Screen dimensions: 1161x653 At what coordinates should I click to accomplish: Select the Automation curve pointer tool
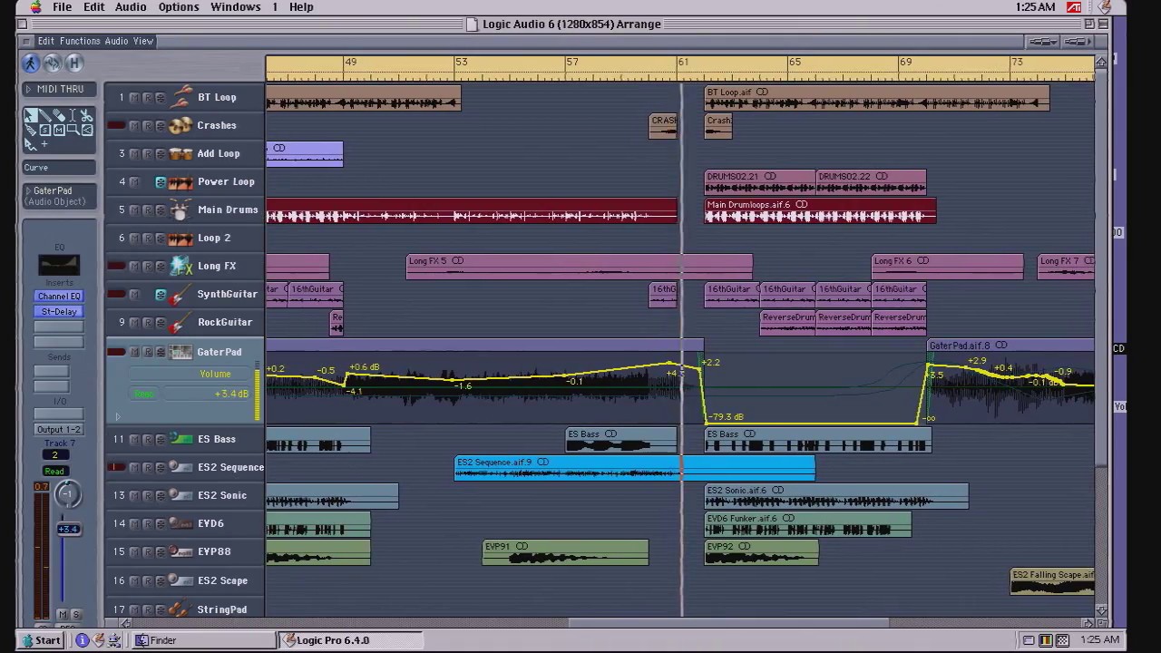point(31,144)
